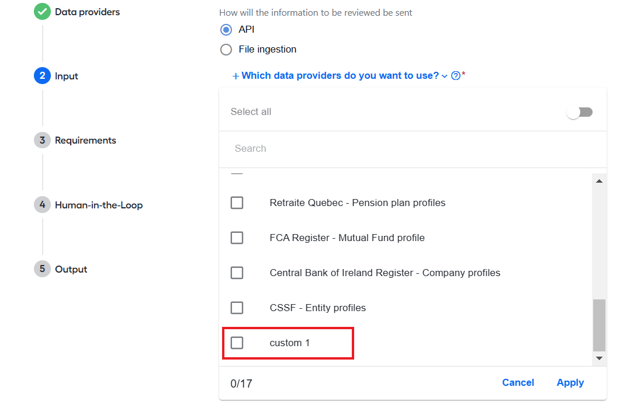
Task: Check Retraite Quebec Pension plan profiles
Action: [237, 203]
